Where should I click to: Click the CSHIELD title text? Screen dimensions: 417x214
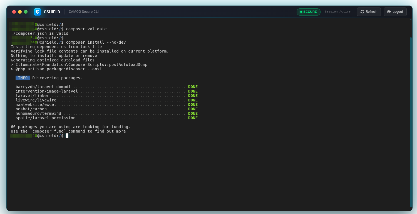click(x=52, y=12)
